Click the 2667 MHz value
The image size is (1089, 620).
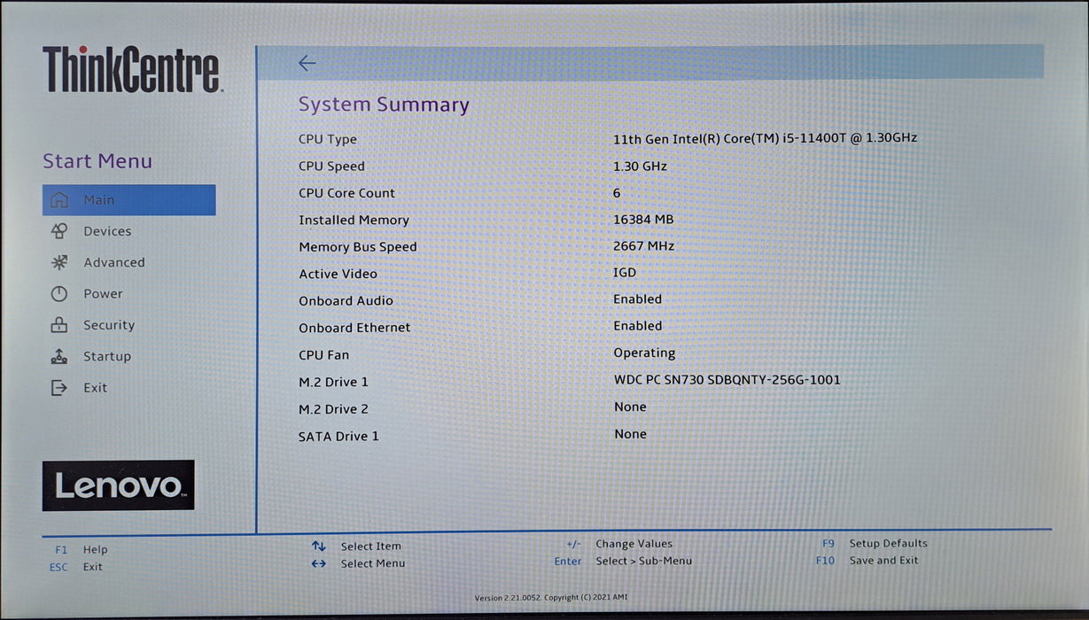[643, 246]
